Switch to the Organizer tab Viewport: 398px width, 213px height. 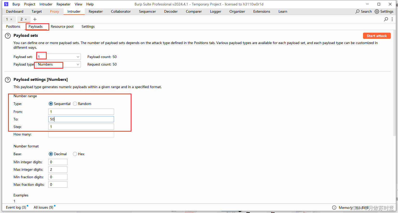237,11
